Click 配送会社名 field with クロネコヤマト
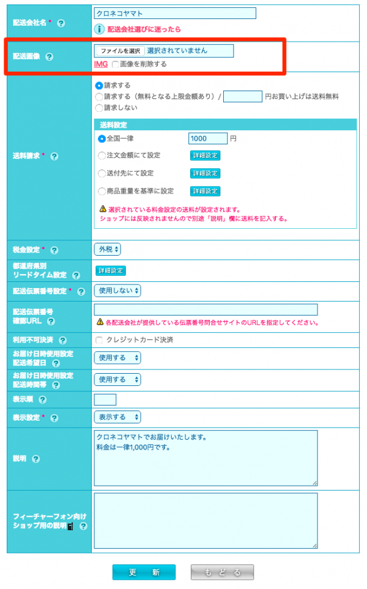 (175, 13)
